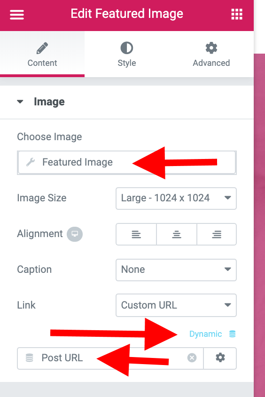This screenshot has width=265, height=397.
Task: Open the hamburger menu
Action: tap(17, 15)
